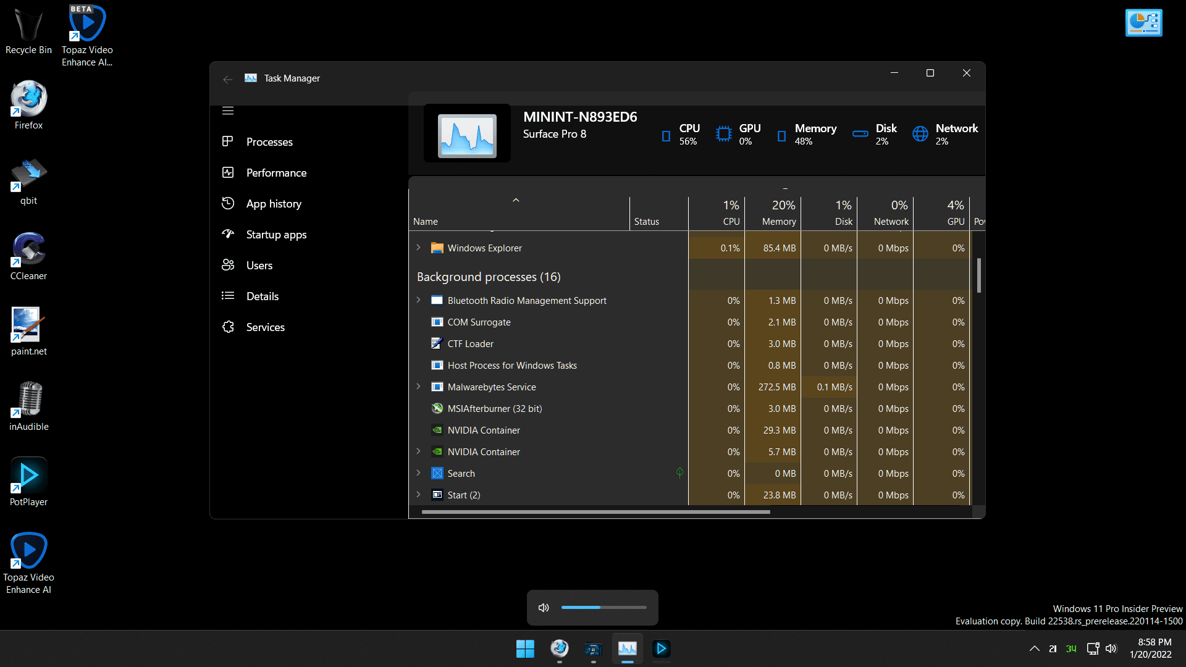Click the sort arrow above Name column

click(516, 200)
